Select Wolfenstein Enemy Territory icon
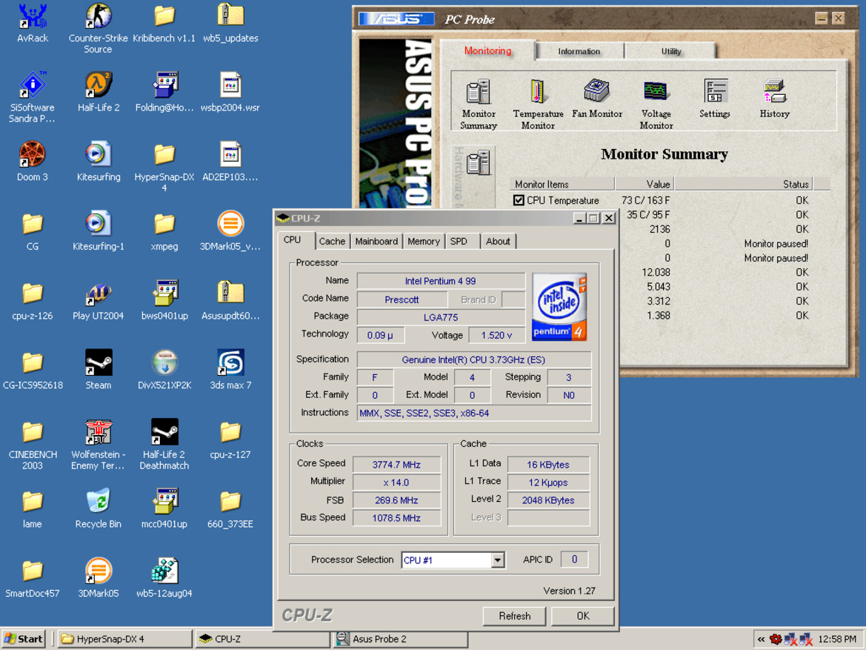The height and width of the screenshot is (650, 866). (99, 445)
